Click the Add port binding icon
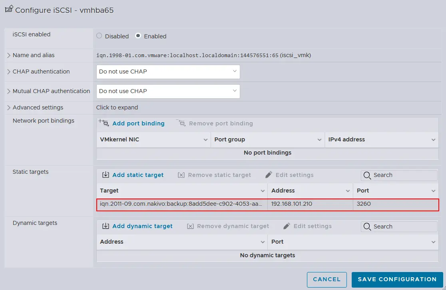The height and width of the screenshot is (290, 446). pyautogui.click(x=104, y=123)
